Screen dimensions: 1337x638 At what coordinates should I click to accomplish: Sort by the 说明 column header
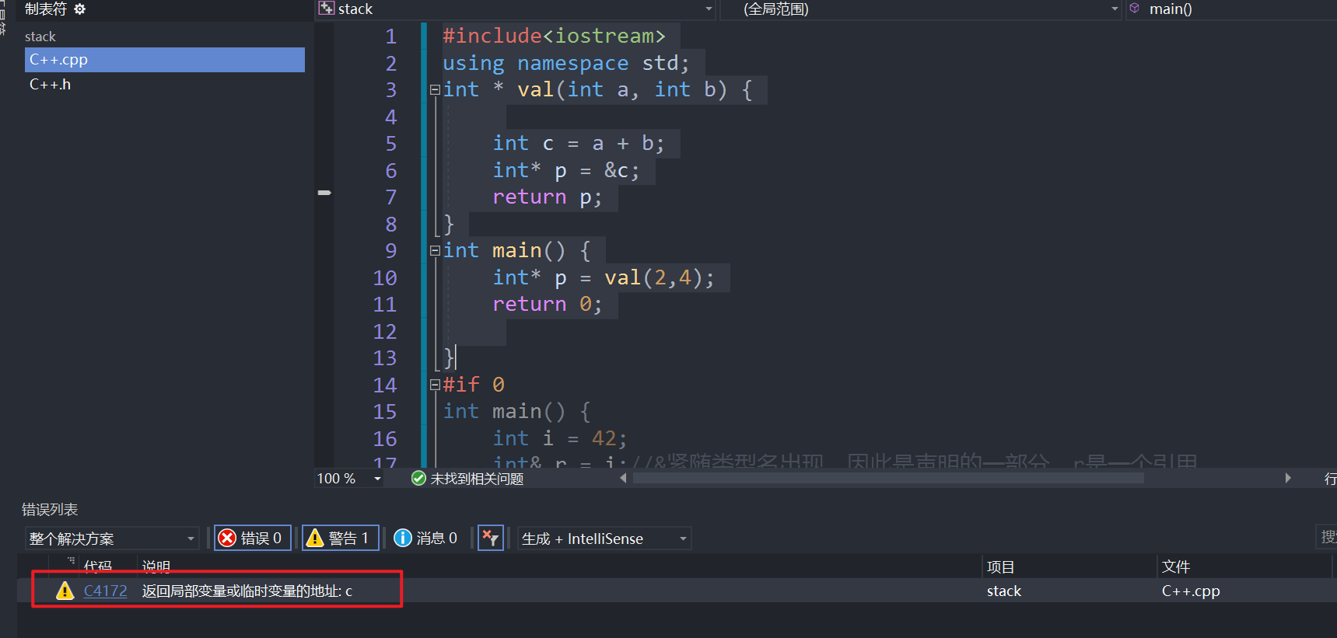(x=156, y=567)
